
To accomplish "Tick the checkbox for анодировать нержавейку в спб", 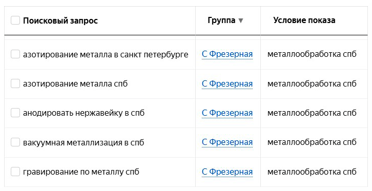I will click(x=15, y=113).
